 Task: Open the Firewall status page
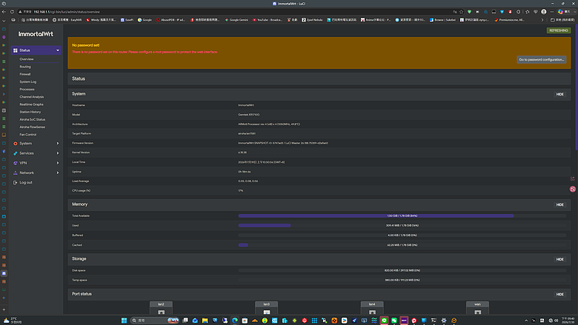[25, 74]
